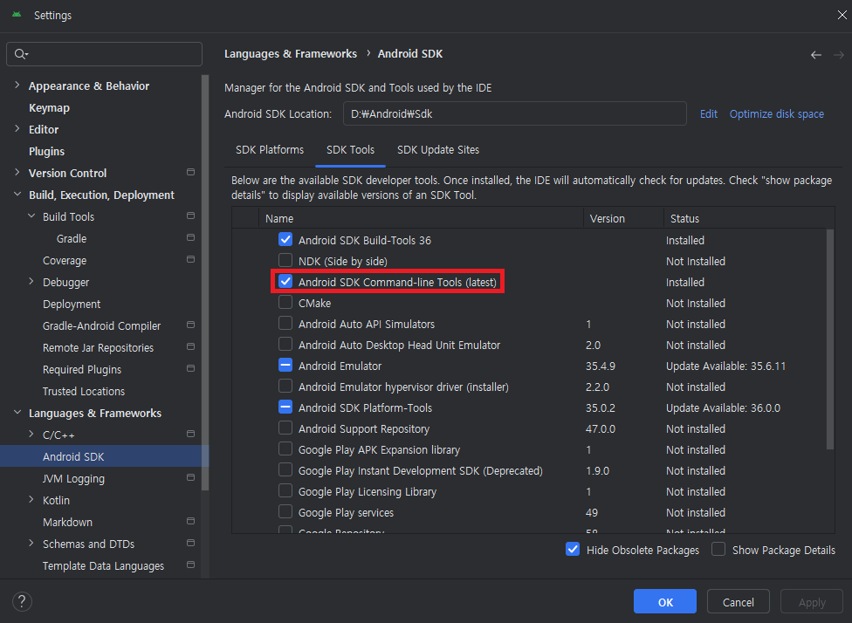Expand the Editor section

[17, 129]
